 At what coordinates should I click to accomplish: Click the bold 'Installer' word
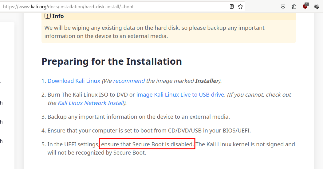click(x=207, y=81)
